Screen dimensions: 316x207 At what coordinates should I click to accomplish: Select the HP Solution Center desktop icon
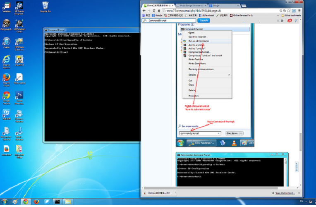coord(19,26)
